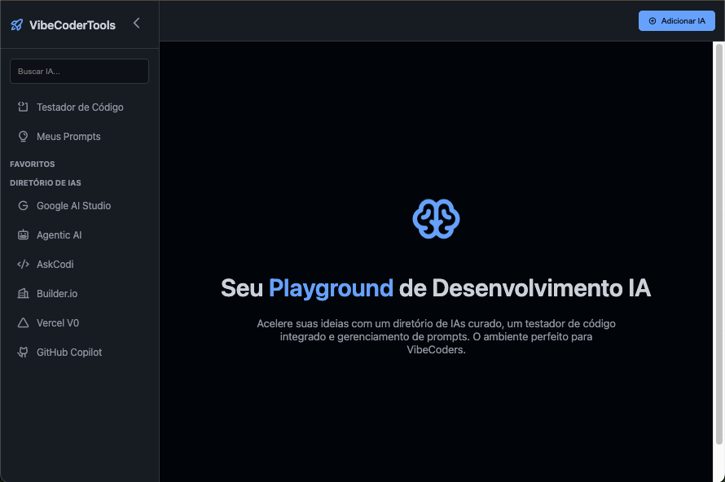Collapse the sidebar with the chevron arrow

tap(136, 24)
